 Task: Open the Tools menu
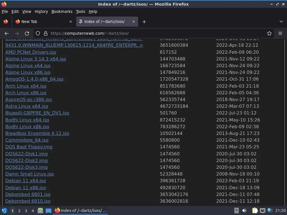coord(80,11)
